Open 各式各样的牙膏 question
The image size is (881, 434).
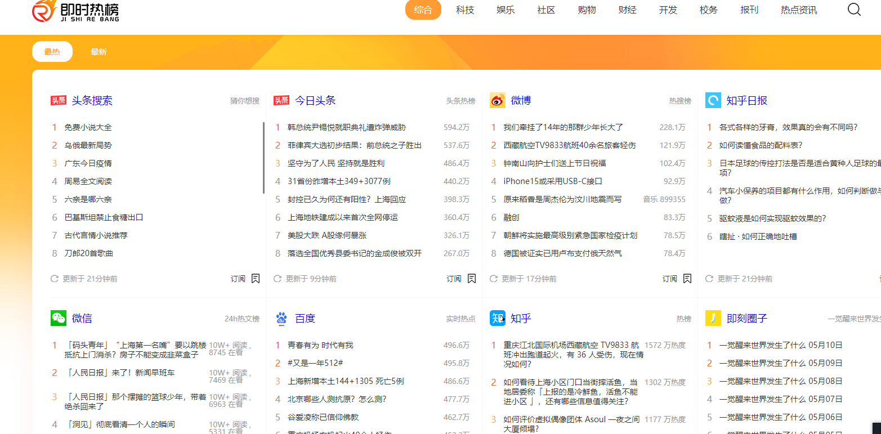789,127
